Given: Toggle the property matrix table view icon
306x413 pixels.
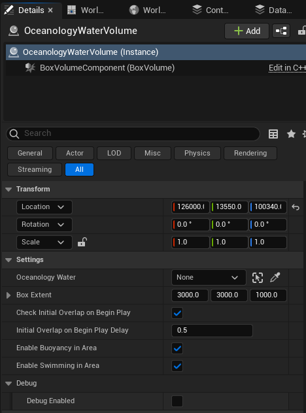Looking at the screenshot, I should pyautogui.click(x=273, y=134).
